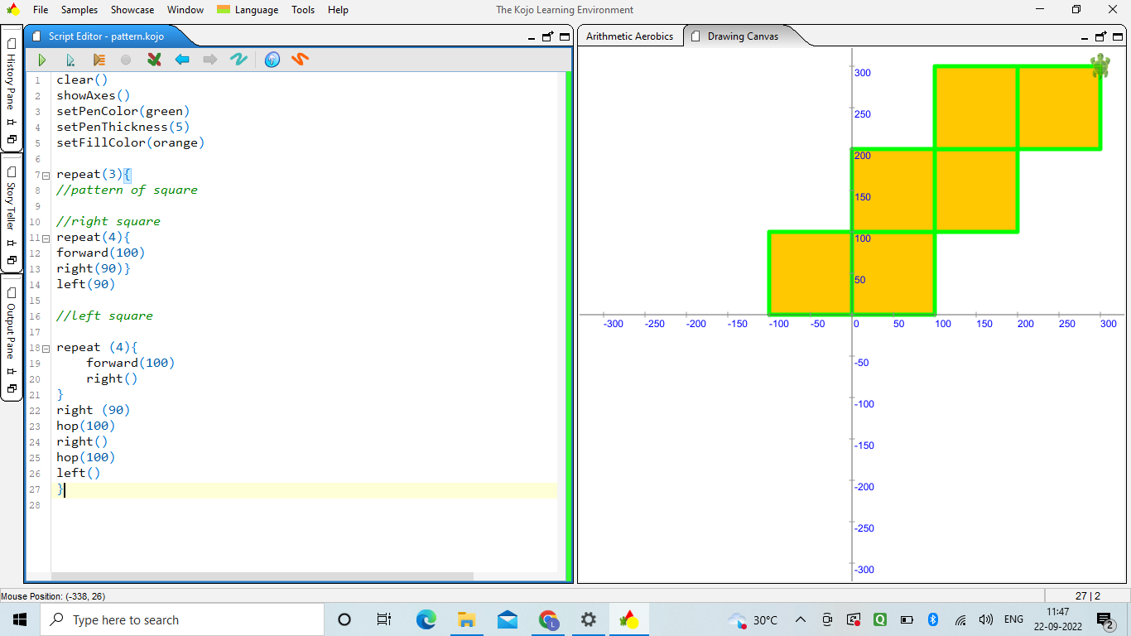Collapse the repeat(4) fold marker on line 11
Screen dimensions: 1131x636
[46, 238]
